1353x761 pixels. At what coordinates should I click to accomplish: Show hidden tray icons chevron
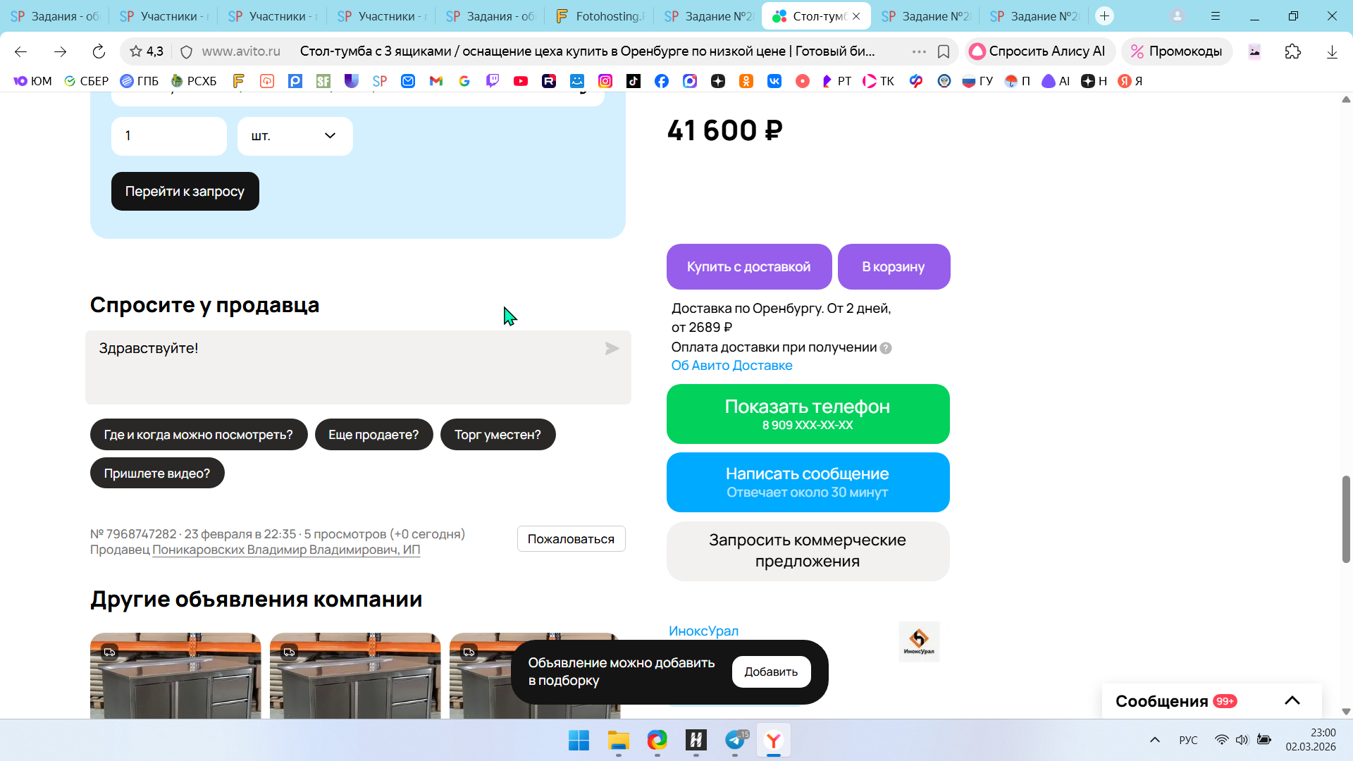pos(1154,740)
